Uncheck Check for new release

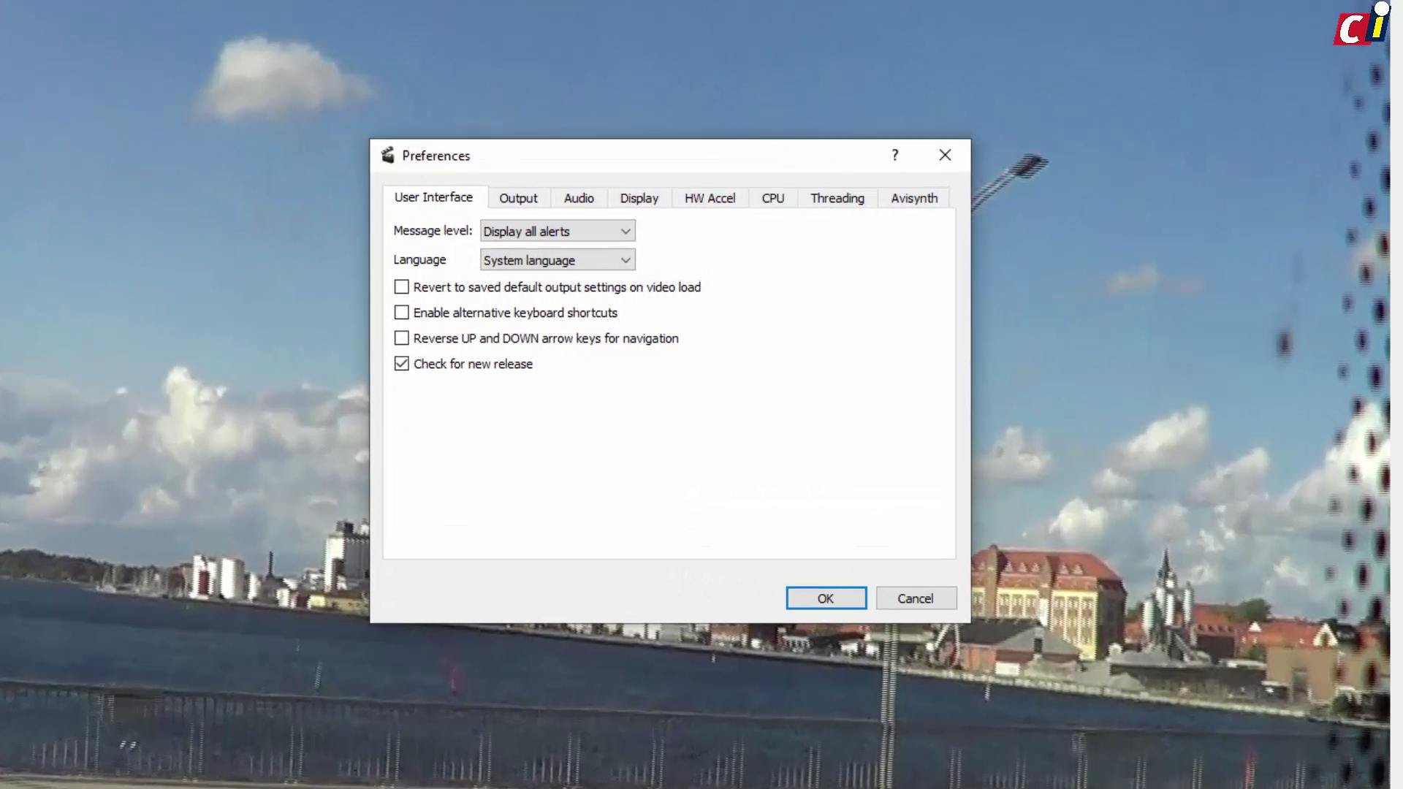coord(401,363)
